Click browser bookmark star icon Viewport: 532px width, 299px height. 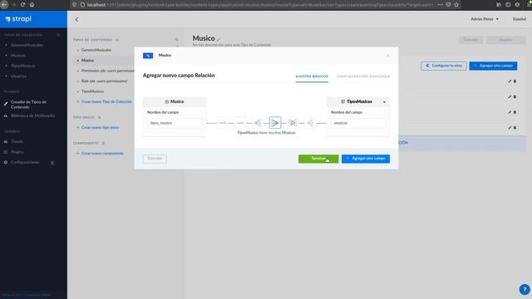point(456,5)
